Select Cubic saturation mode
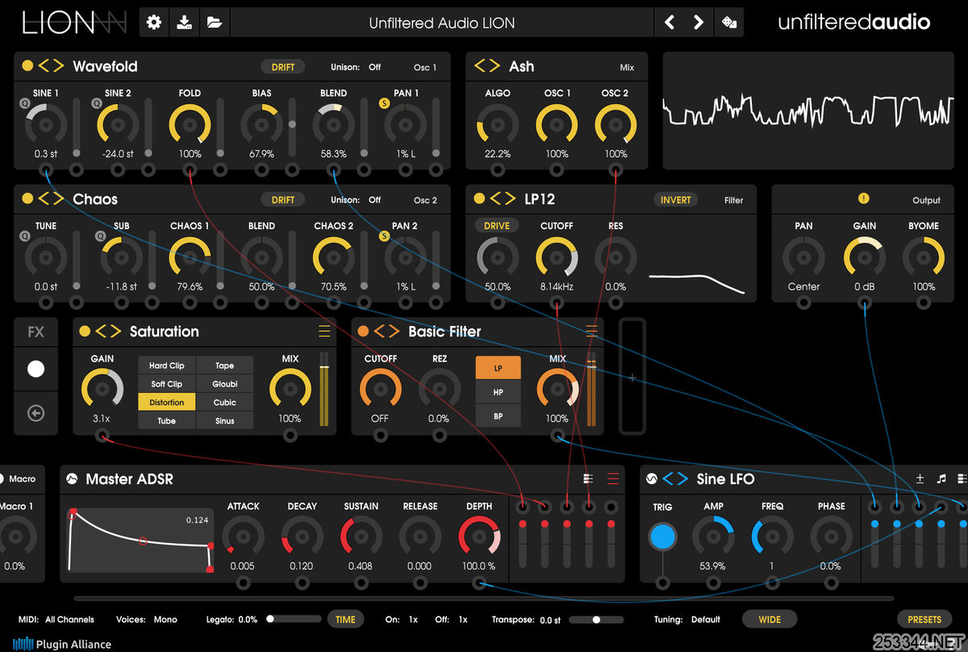The image size is (968, 652). coord(225,402)
